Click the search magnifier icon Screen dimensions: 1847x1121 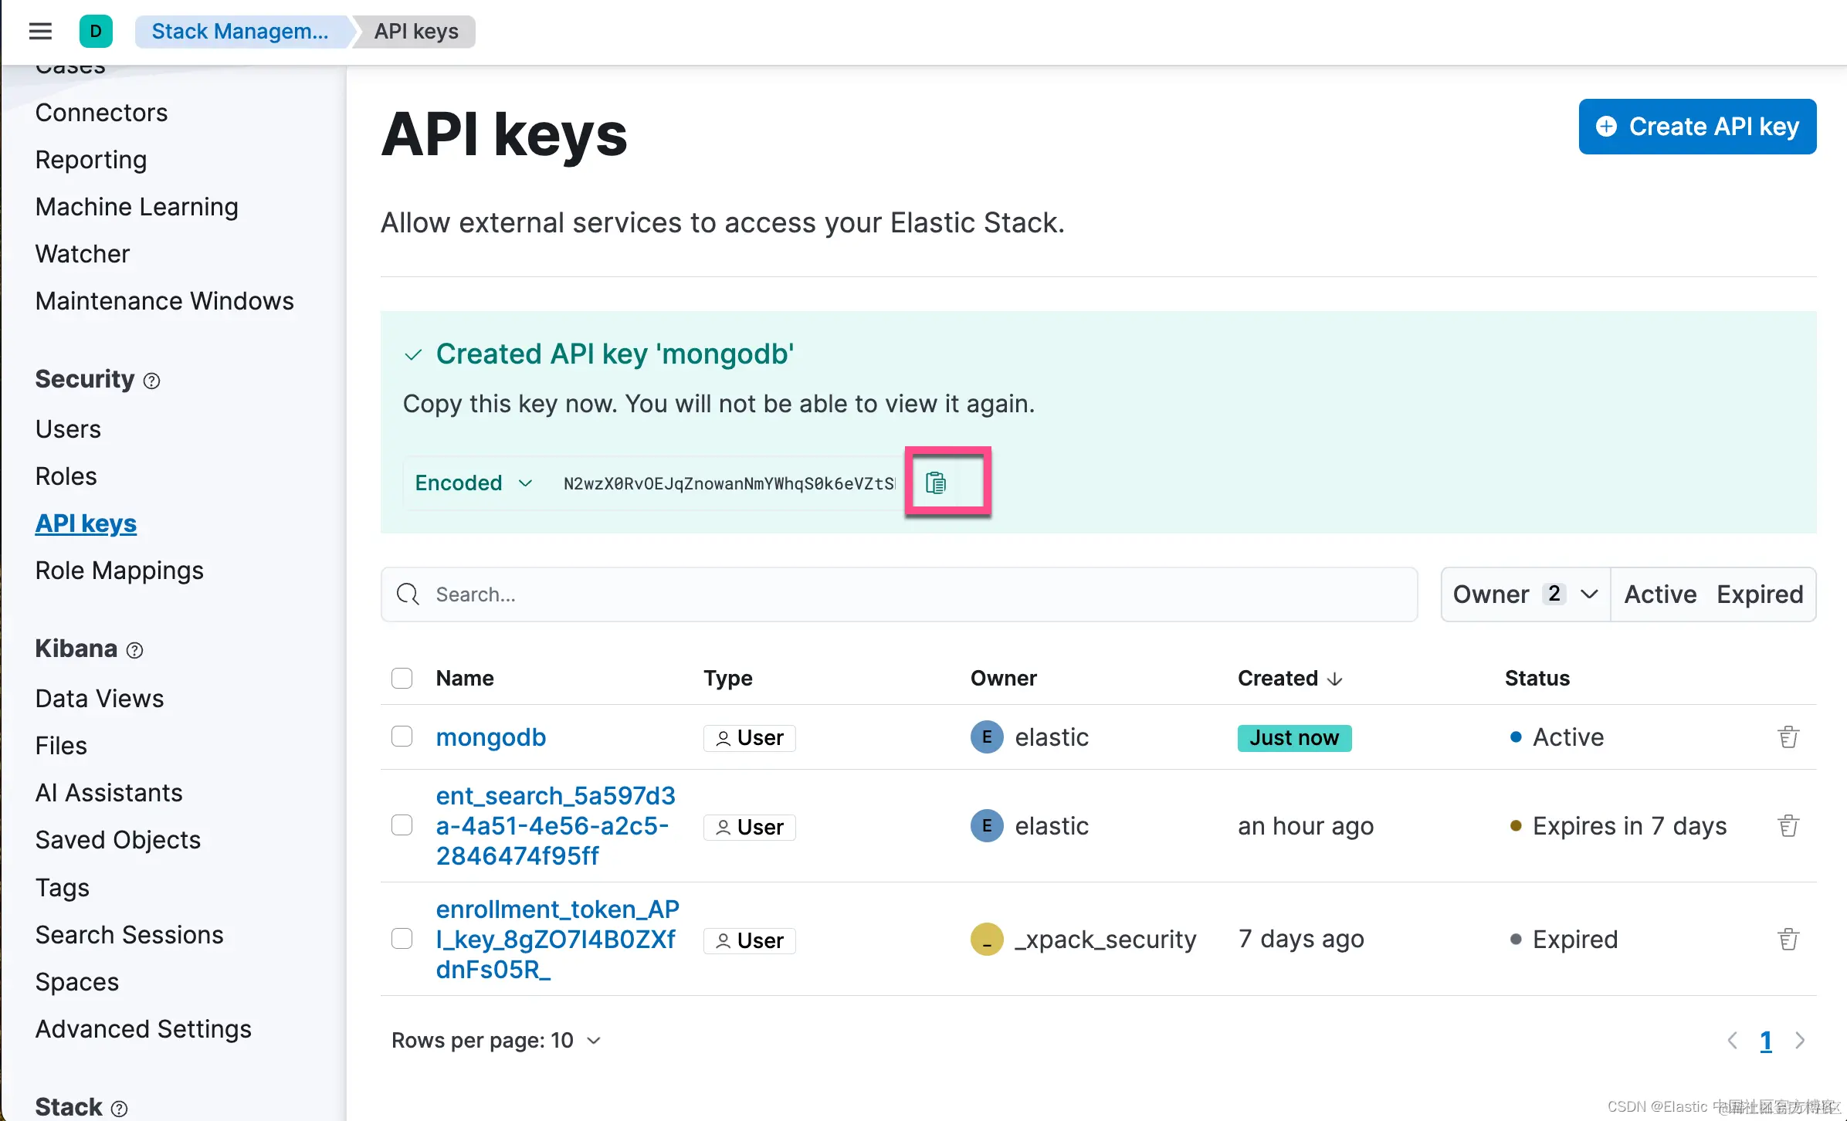408,594
